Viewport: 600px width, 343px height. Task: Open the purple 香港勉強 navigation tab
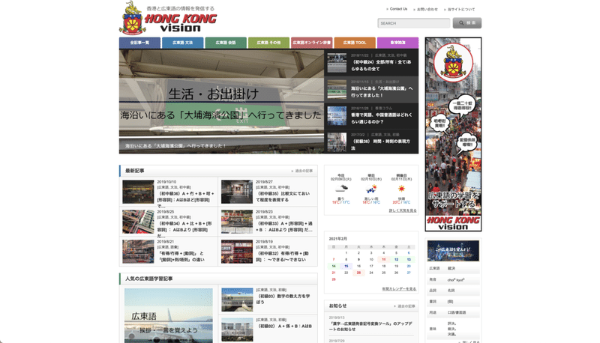pos(397,43)
